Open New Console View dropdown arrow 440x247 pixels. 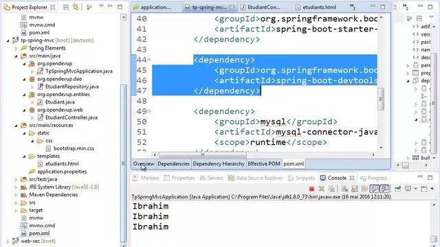432,189
